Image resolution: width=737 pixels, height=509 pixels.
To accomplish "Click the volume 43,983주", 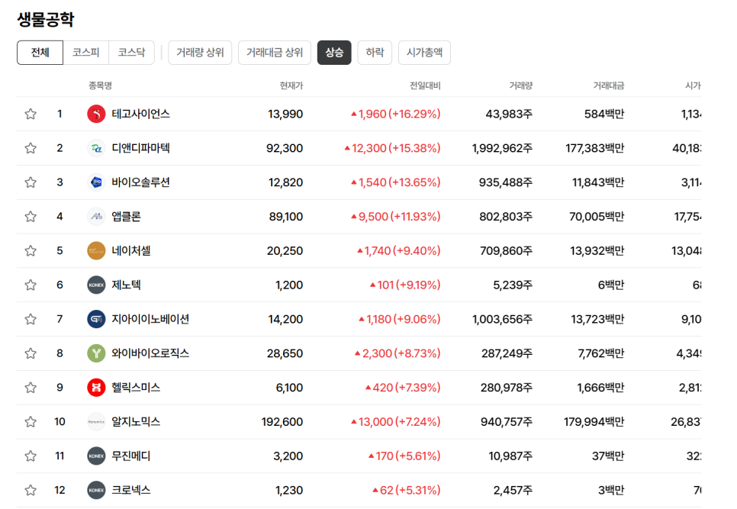I will click(x=509, y=114).
